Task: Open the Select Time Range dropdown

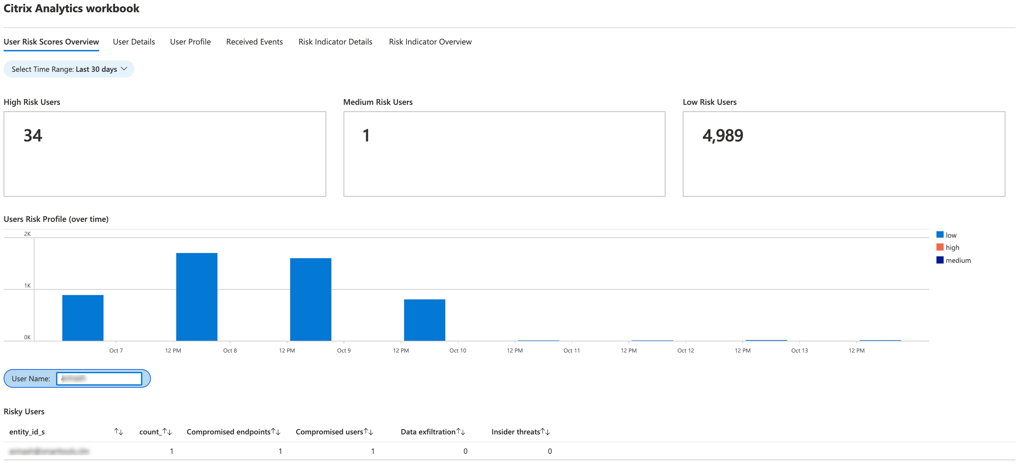Action: pos(69,69)
